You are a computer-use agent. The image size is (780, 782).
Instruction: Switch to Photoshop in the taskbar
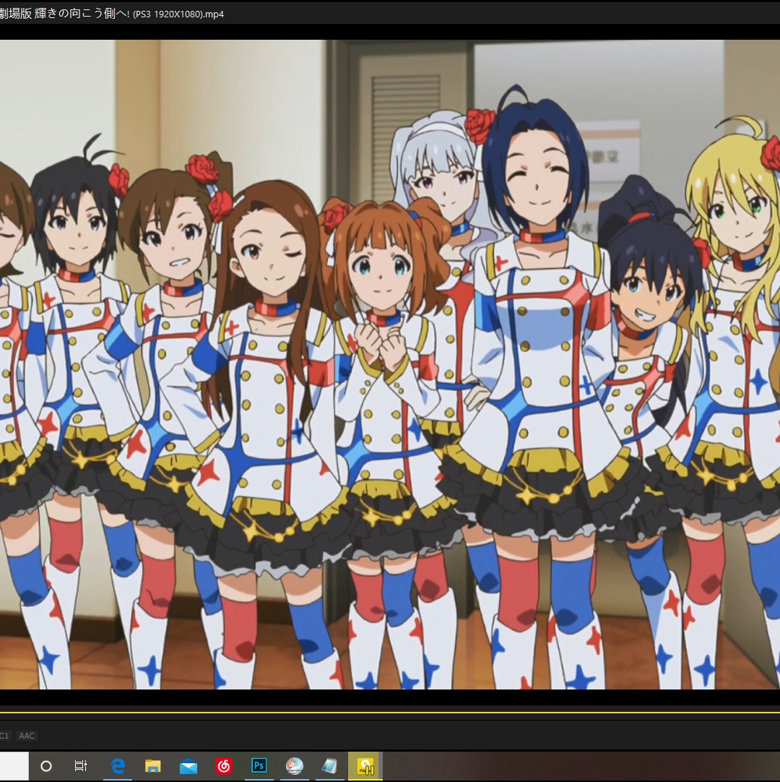tap(259, 766)
